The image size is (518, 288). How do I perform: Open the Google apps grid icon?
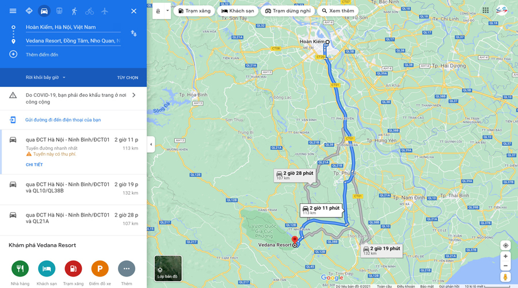click(x=485, y=10)
